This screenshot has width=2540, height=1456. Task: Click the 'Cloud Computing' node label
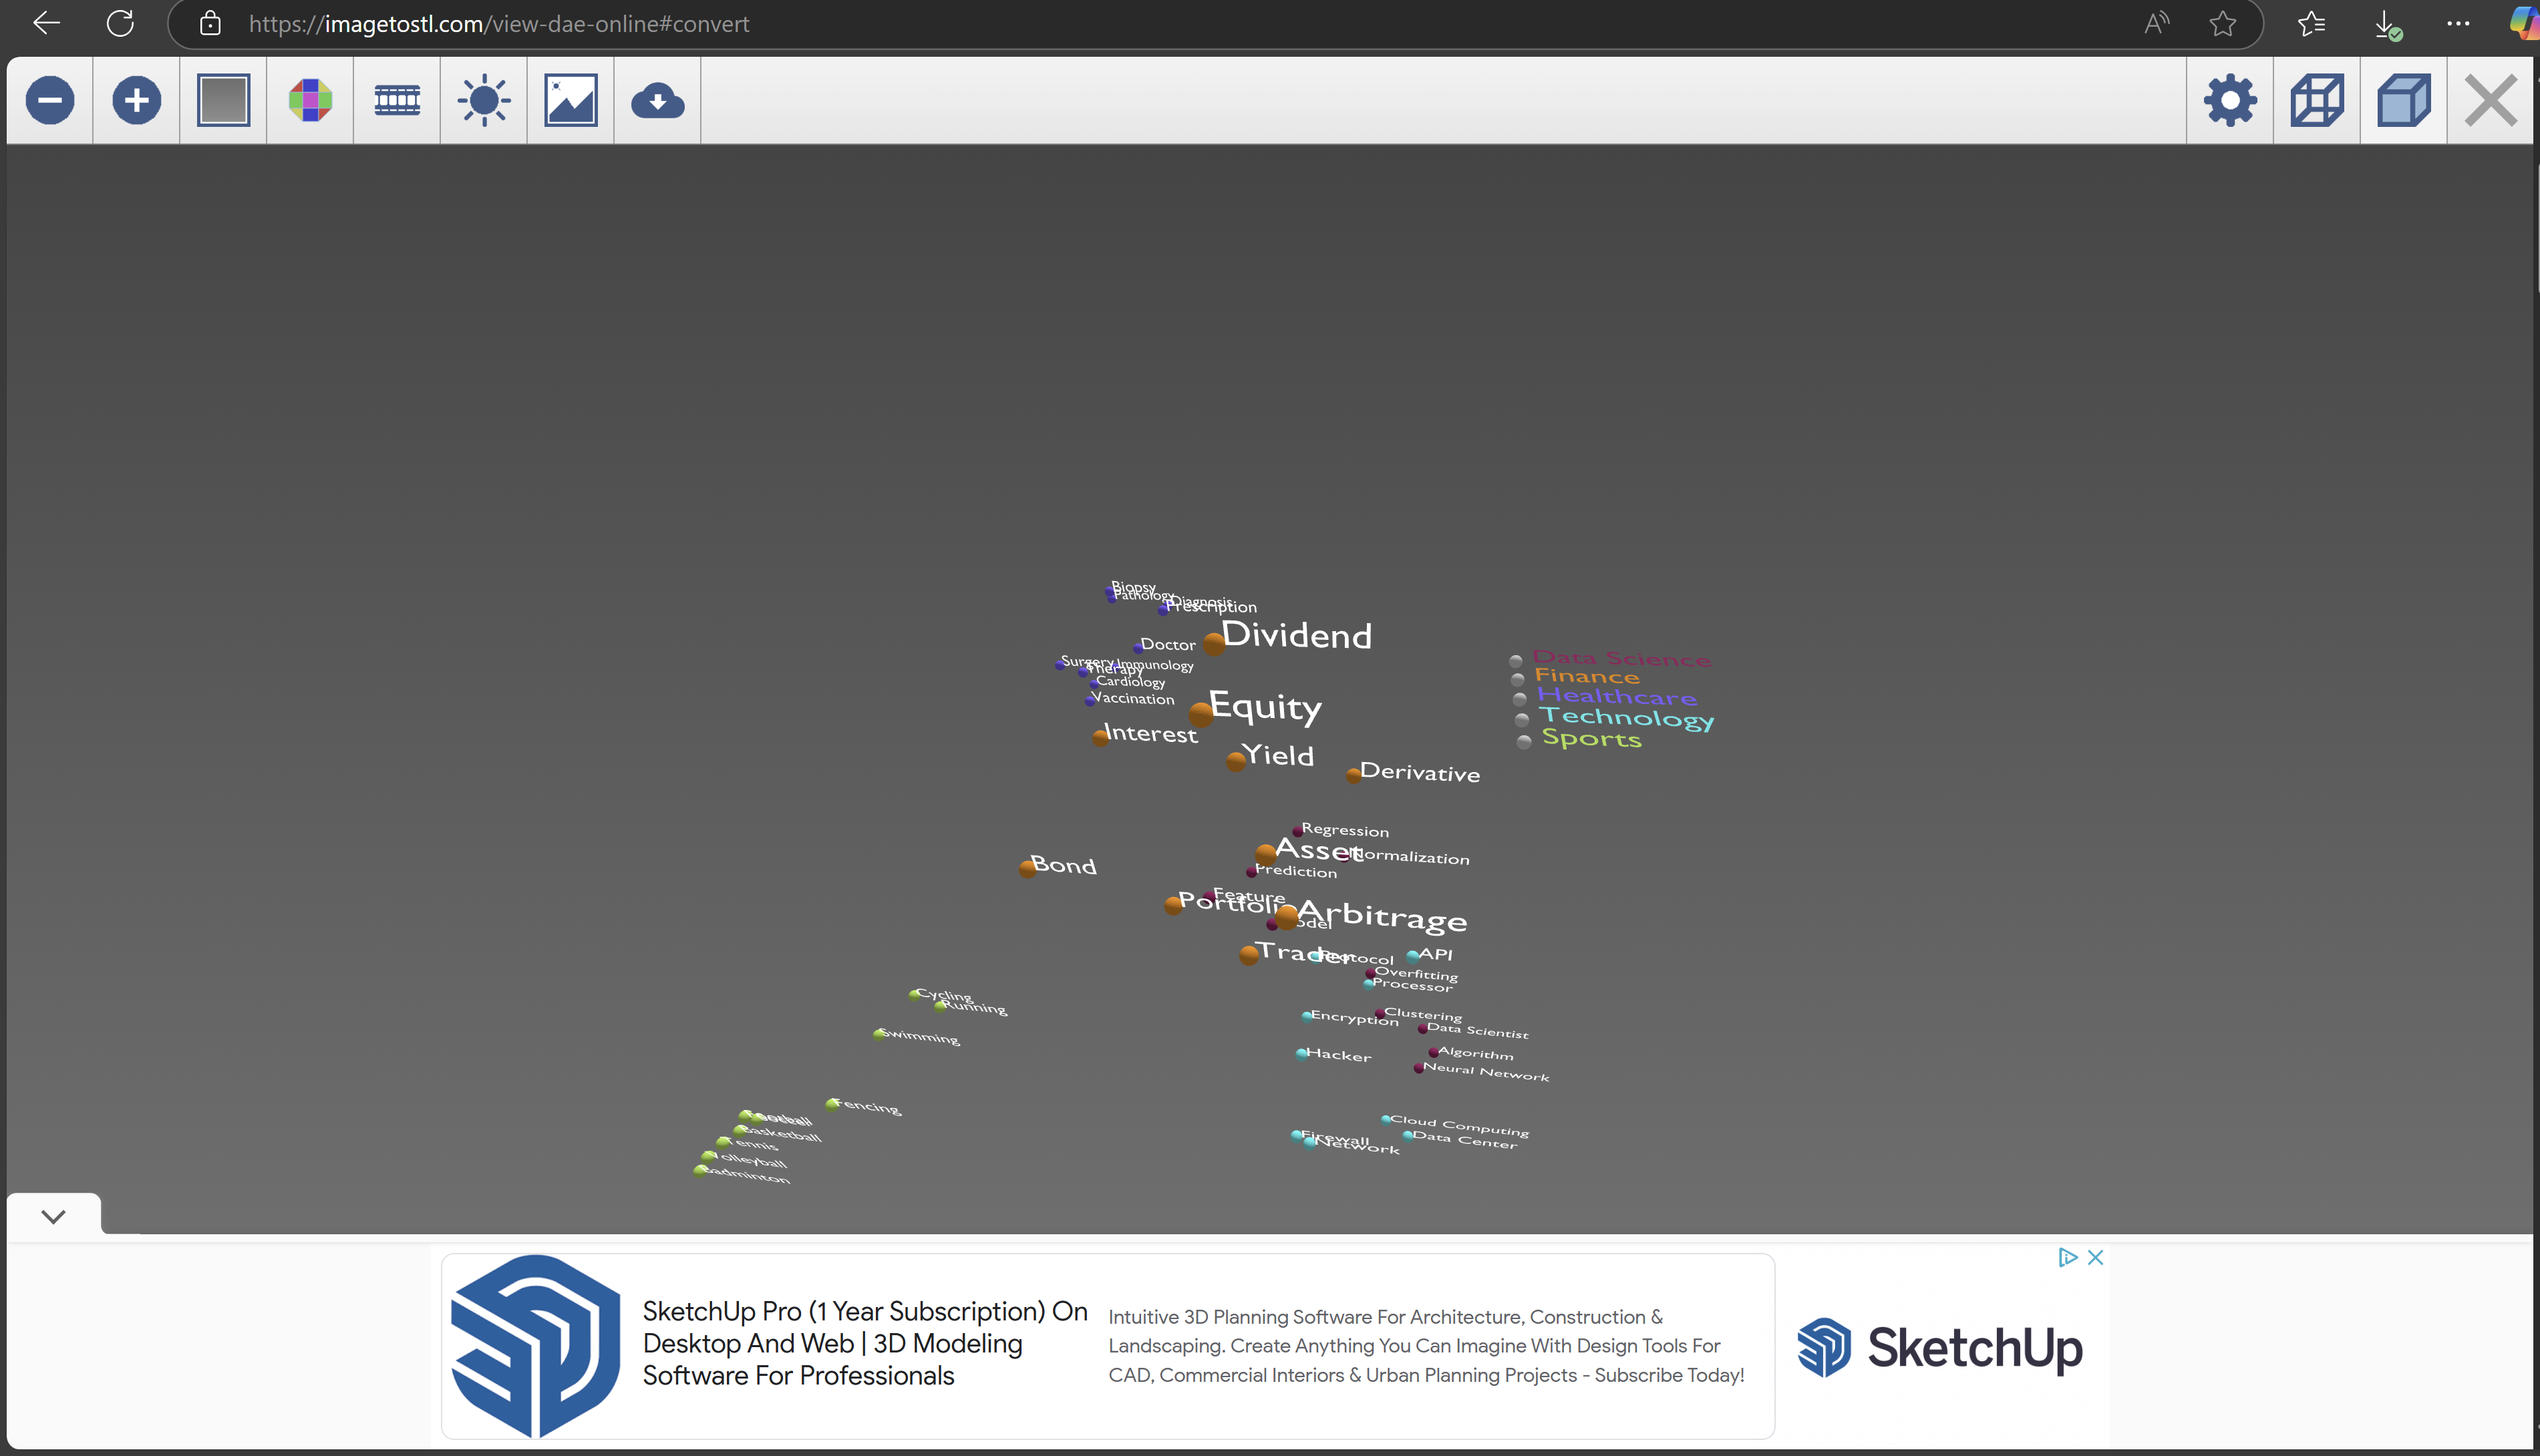click(x=1459, y=1126)
